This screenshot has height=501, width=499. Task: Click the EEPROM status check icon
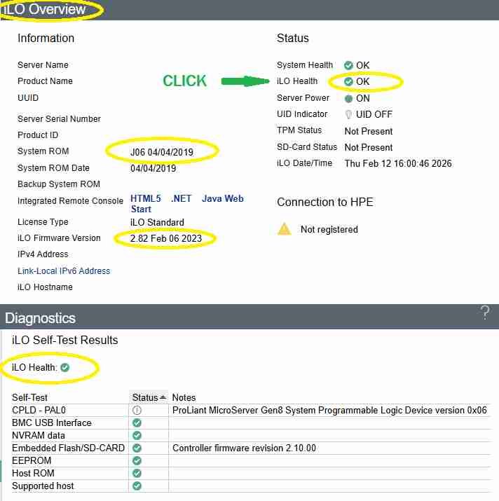[x=137, y=460]
